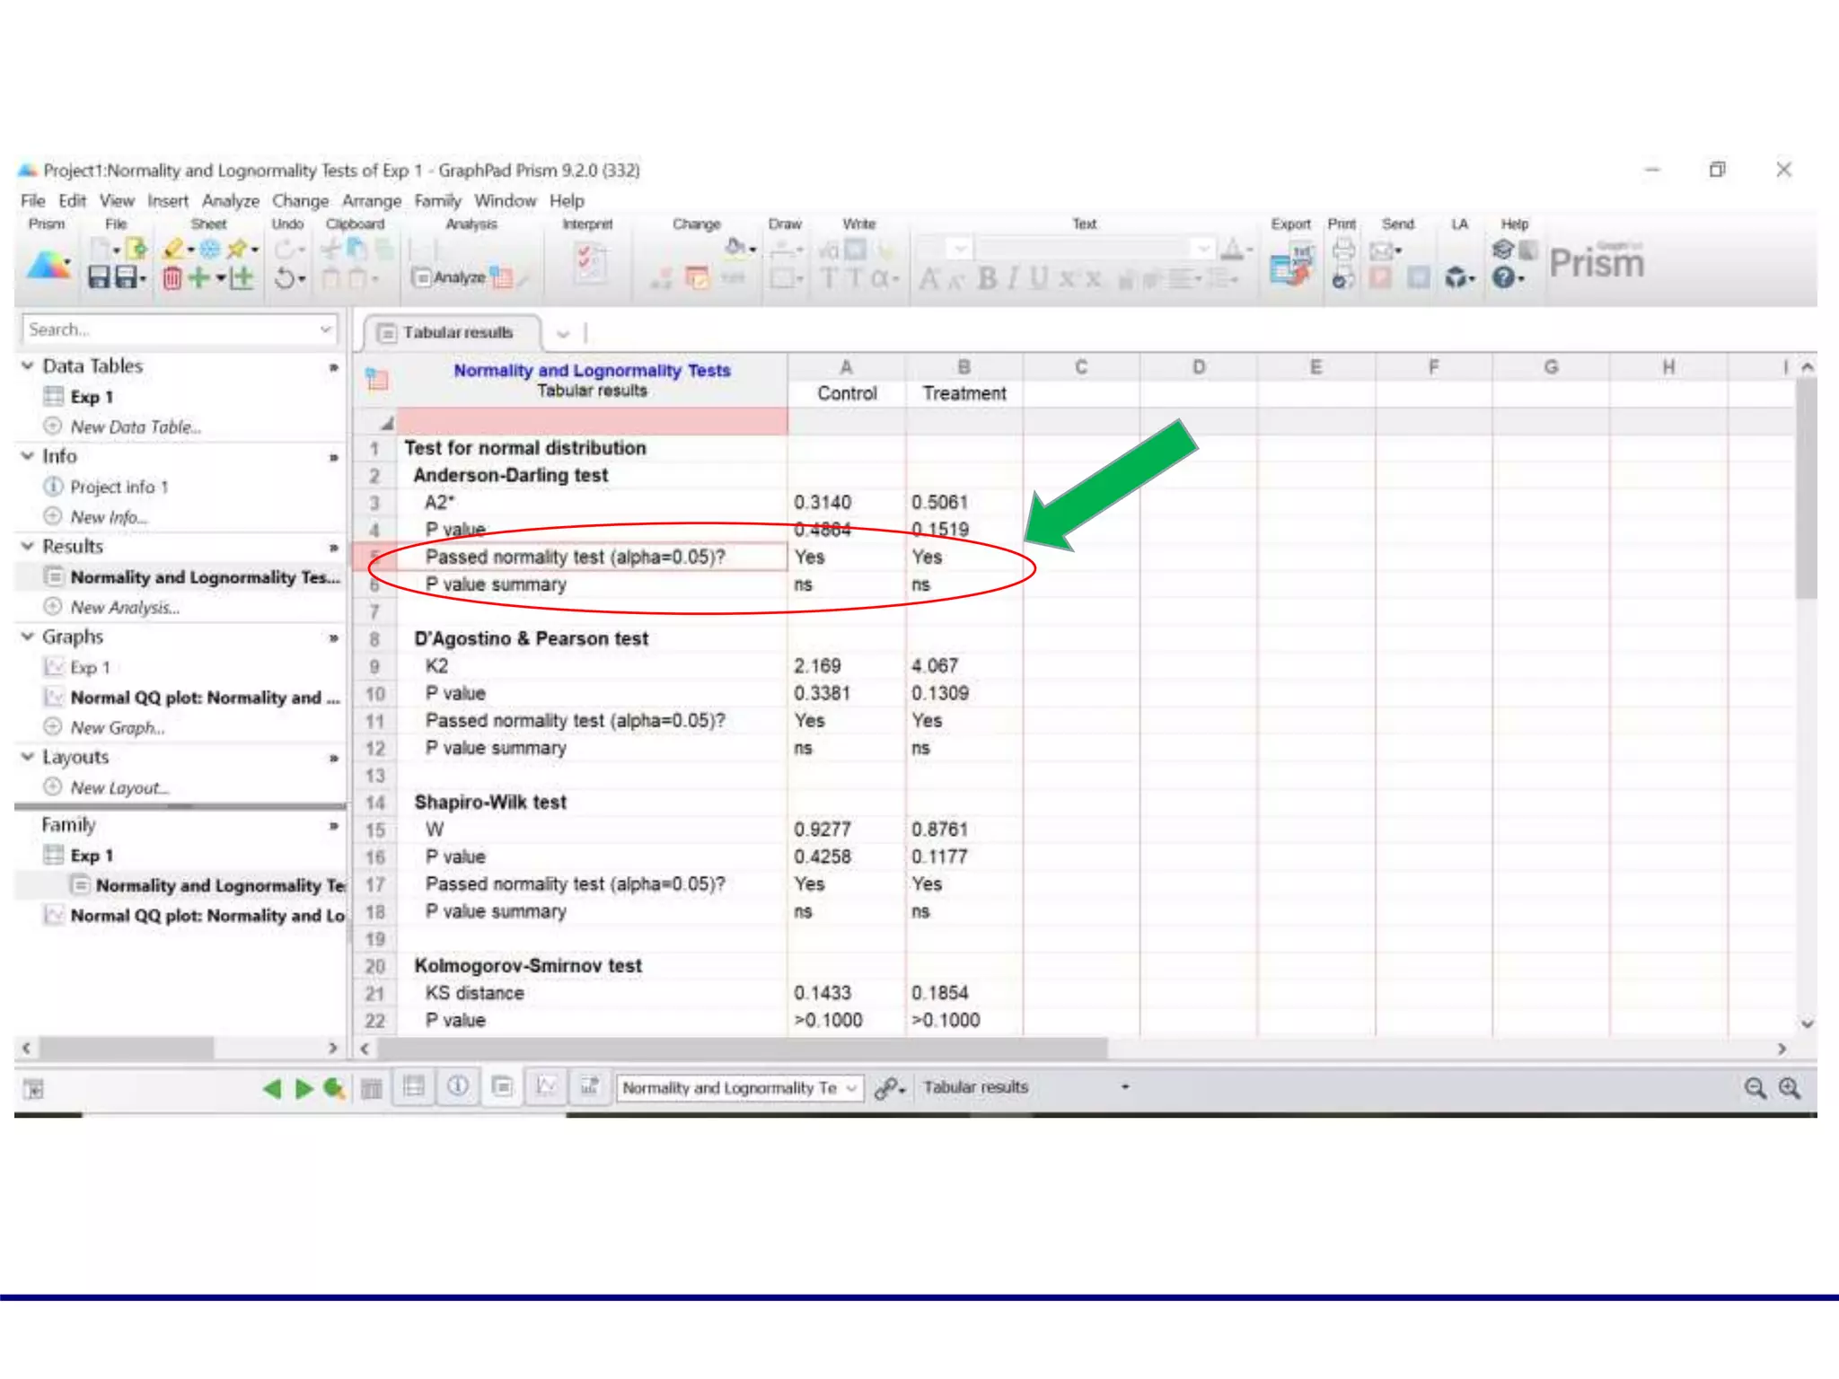Click the Save floppy disk icon
The height and width of the screenshot is (1379, 1839).
(99, 277)
